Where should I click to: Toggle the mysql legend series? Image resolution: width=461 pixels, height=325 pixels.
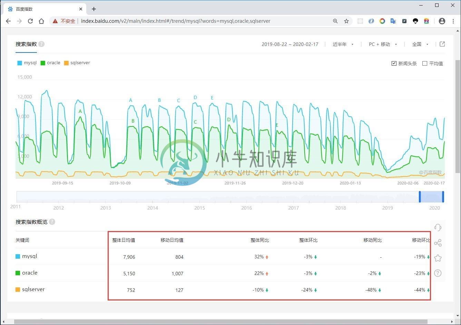27,63
